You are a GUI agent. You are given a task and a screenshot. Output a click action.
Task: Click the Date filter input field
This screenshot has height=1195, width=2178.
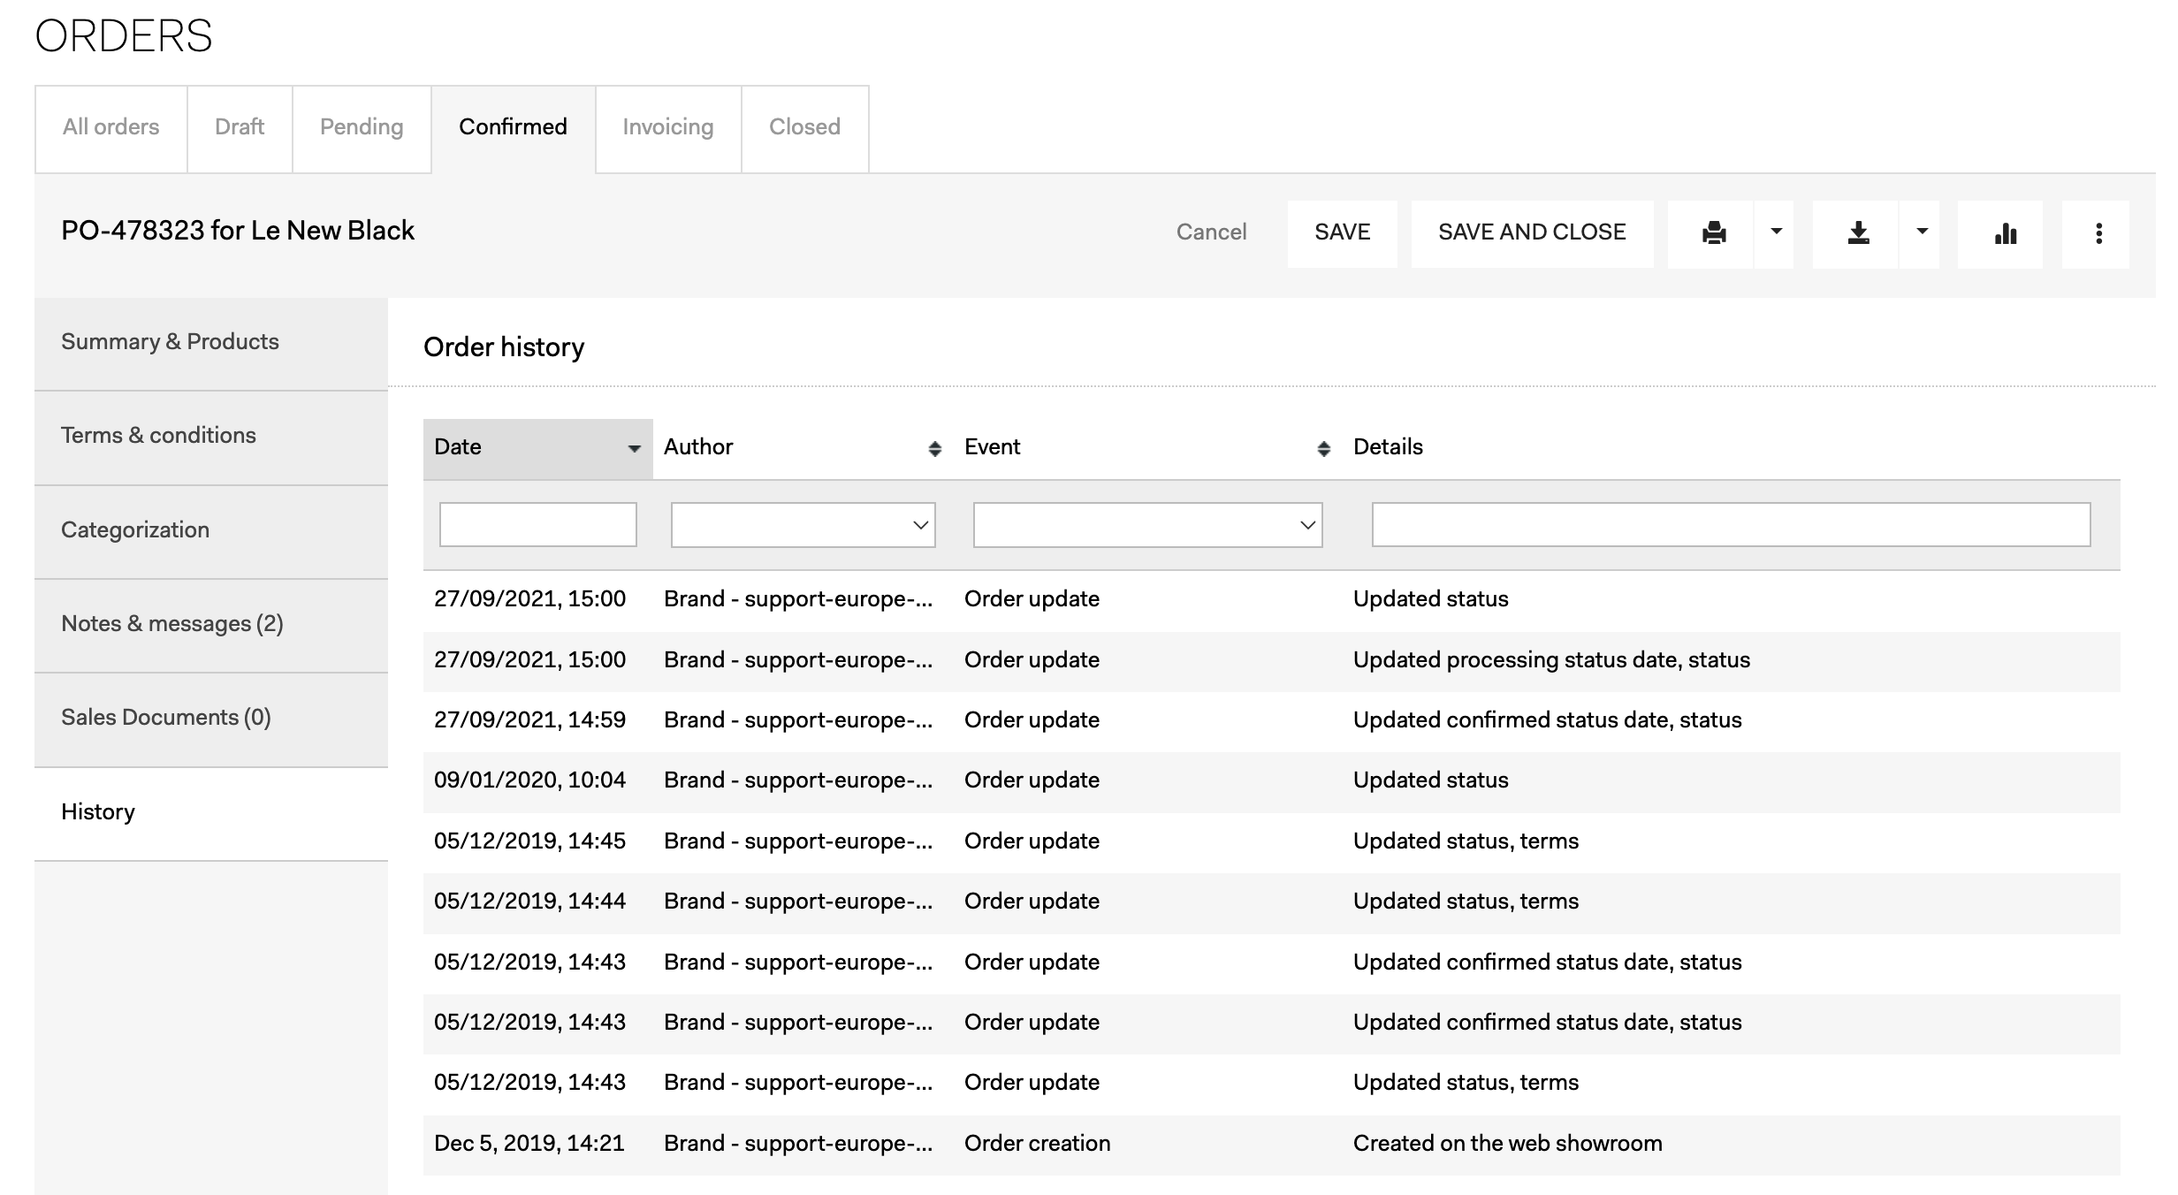pos(537,525)
